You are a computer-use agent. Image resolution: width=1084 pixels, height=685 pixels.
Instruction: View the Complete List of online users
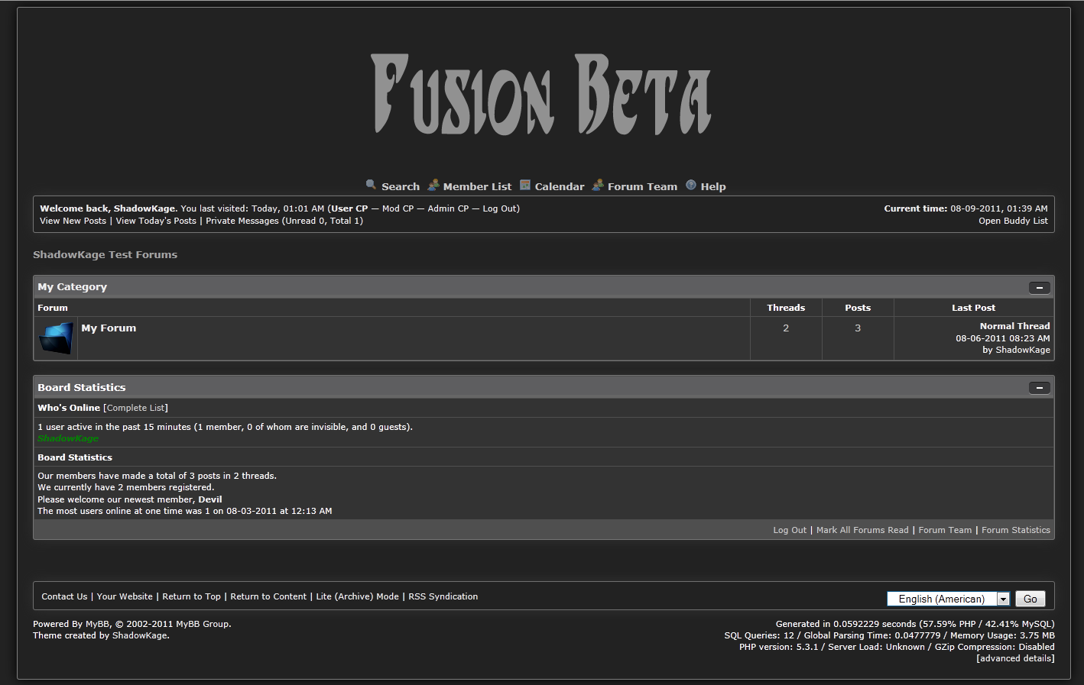pos(135,408)
